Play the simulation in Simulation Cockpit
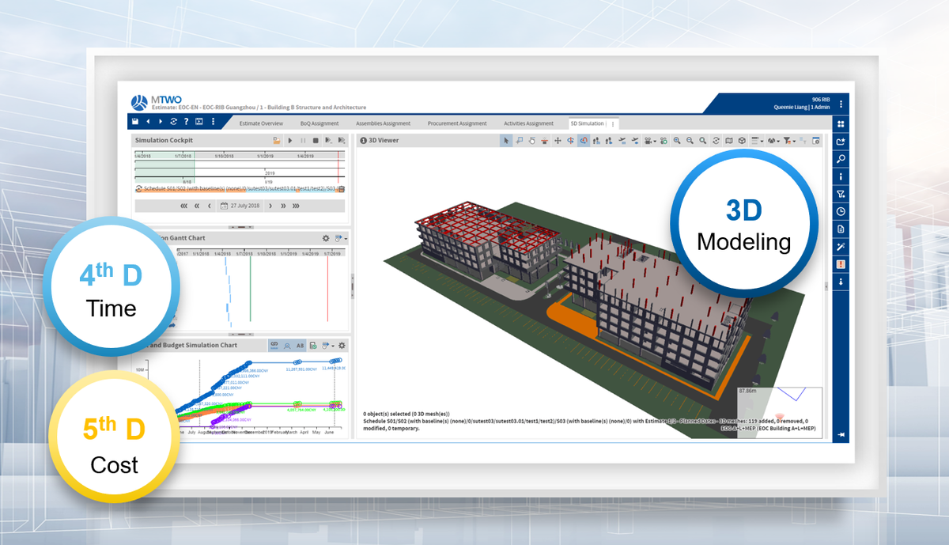 click(290, 140)
